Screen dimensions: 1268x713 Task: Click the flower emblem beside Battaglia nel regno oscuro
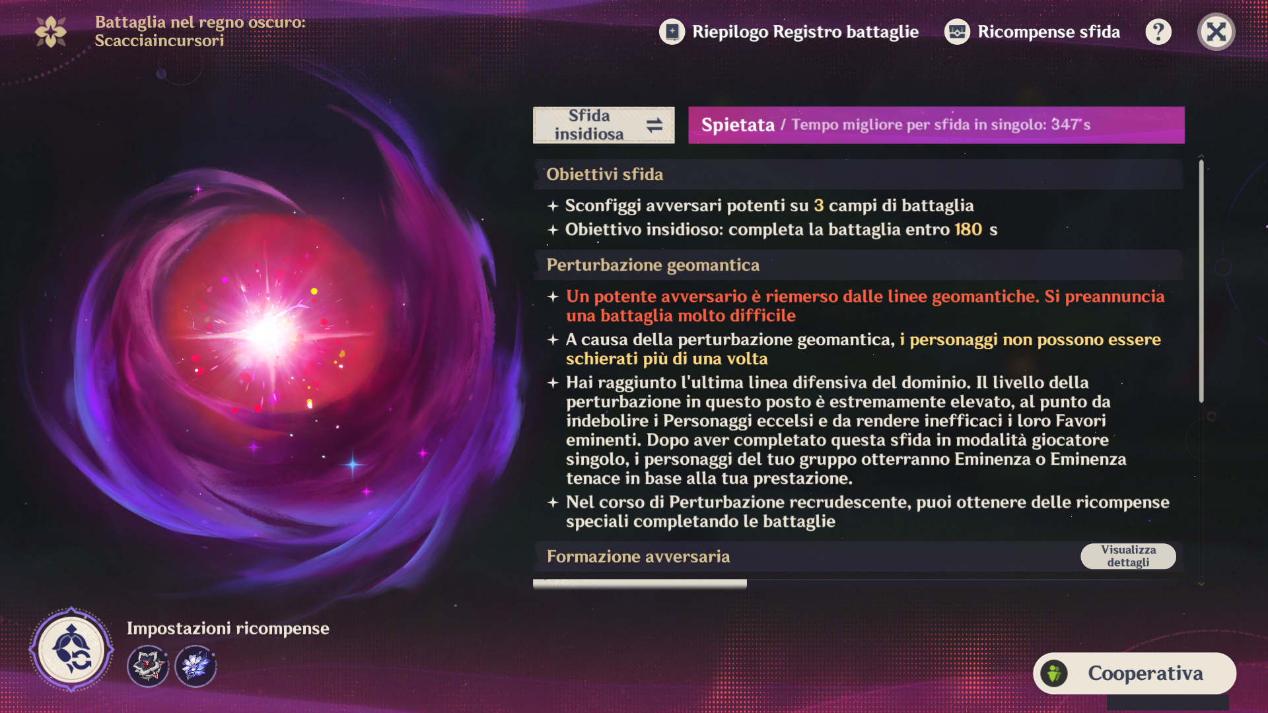[x=51, y=32]
